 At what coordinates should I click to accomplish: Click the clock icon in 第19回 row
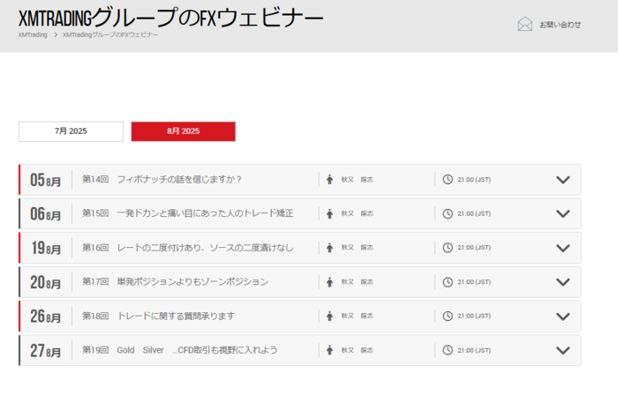448,350
